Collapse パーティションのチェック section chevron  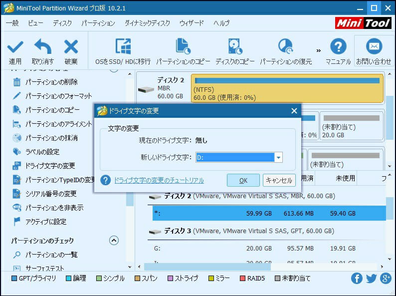pos(114,240)
